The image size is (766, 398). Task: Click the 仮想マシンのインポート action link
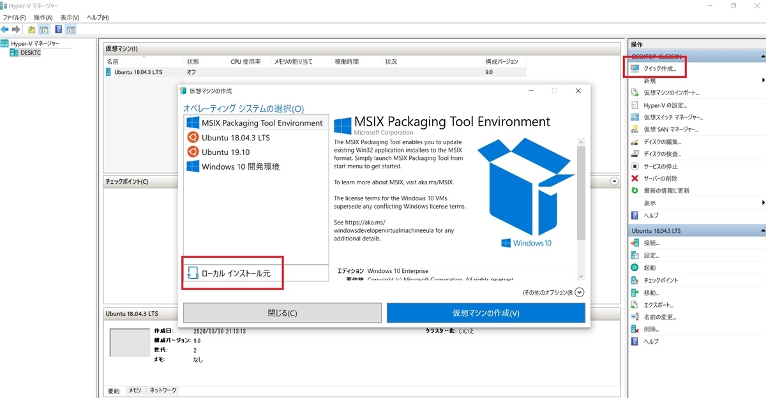click(672, 92)
